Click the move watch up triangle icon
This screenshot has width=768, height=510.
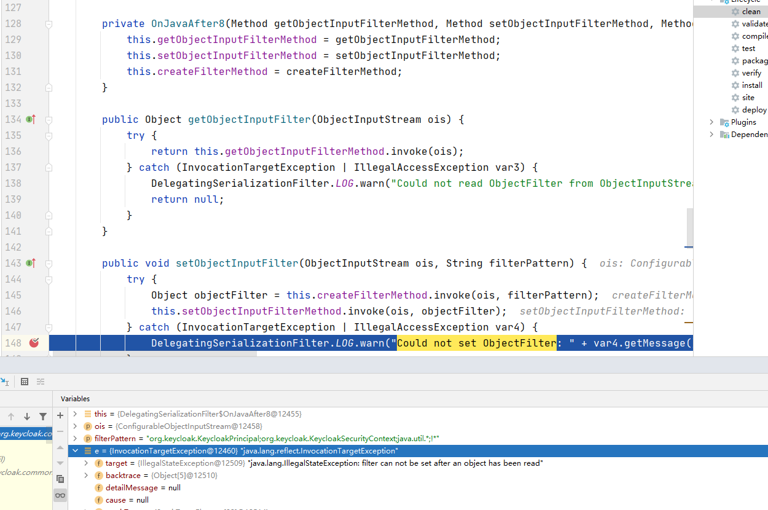(x=60, y=447)
